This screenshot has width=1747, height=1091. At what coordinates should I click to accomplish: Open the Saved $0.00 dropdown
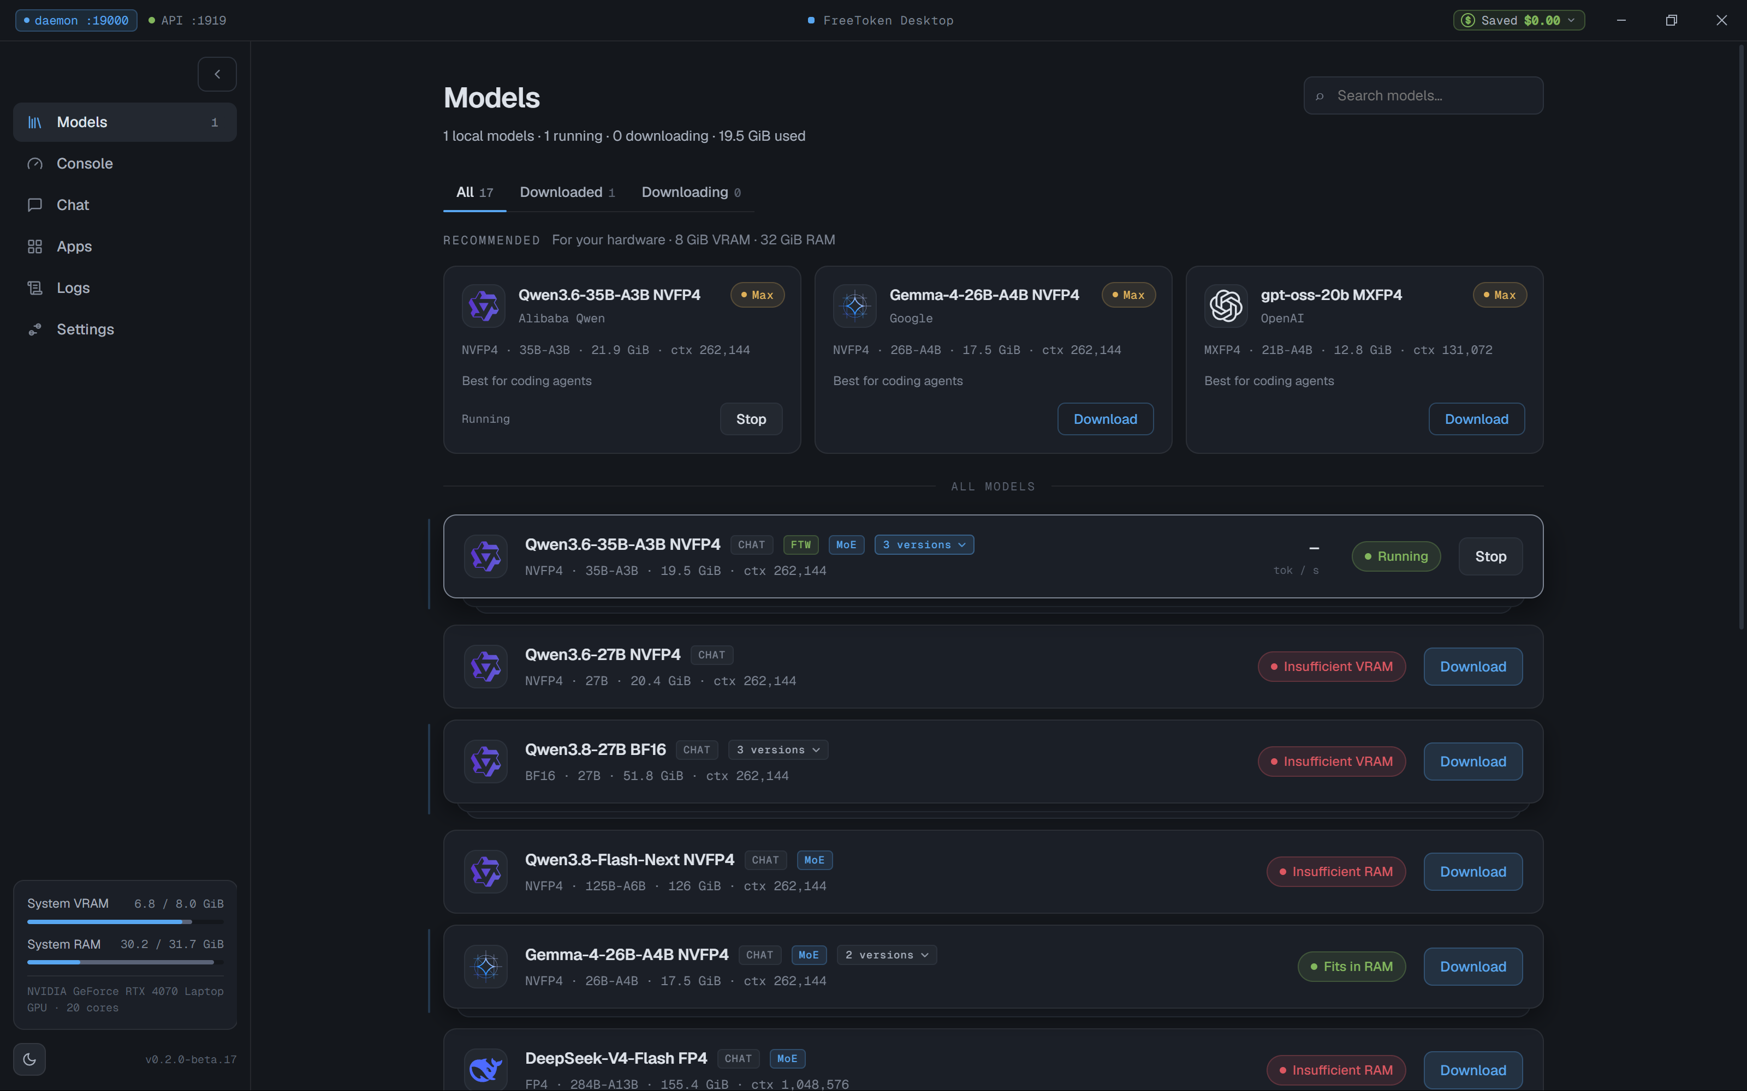point(1519,20)
